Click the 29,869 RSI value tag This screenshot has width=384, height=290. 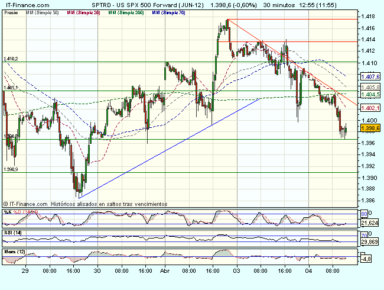pos(369,241)
